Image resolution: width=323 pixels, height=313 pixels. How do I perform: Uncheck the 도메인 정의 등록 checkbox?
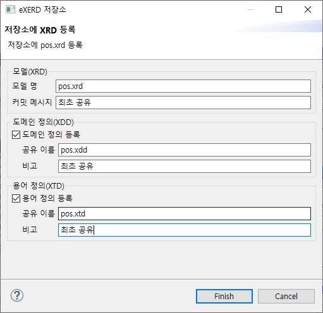(x=16, y=134)
